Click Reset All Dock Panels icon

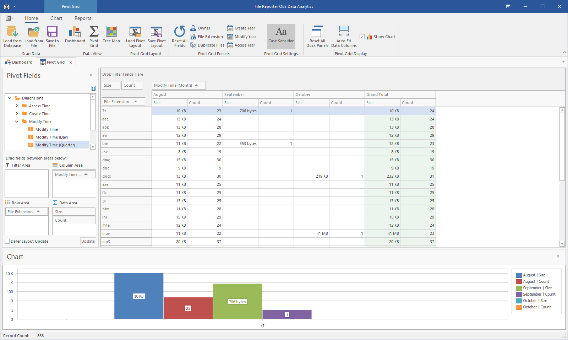coord(317,32)
